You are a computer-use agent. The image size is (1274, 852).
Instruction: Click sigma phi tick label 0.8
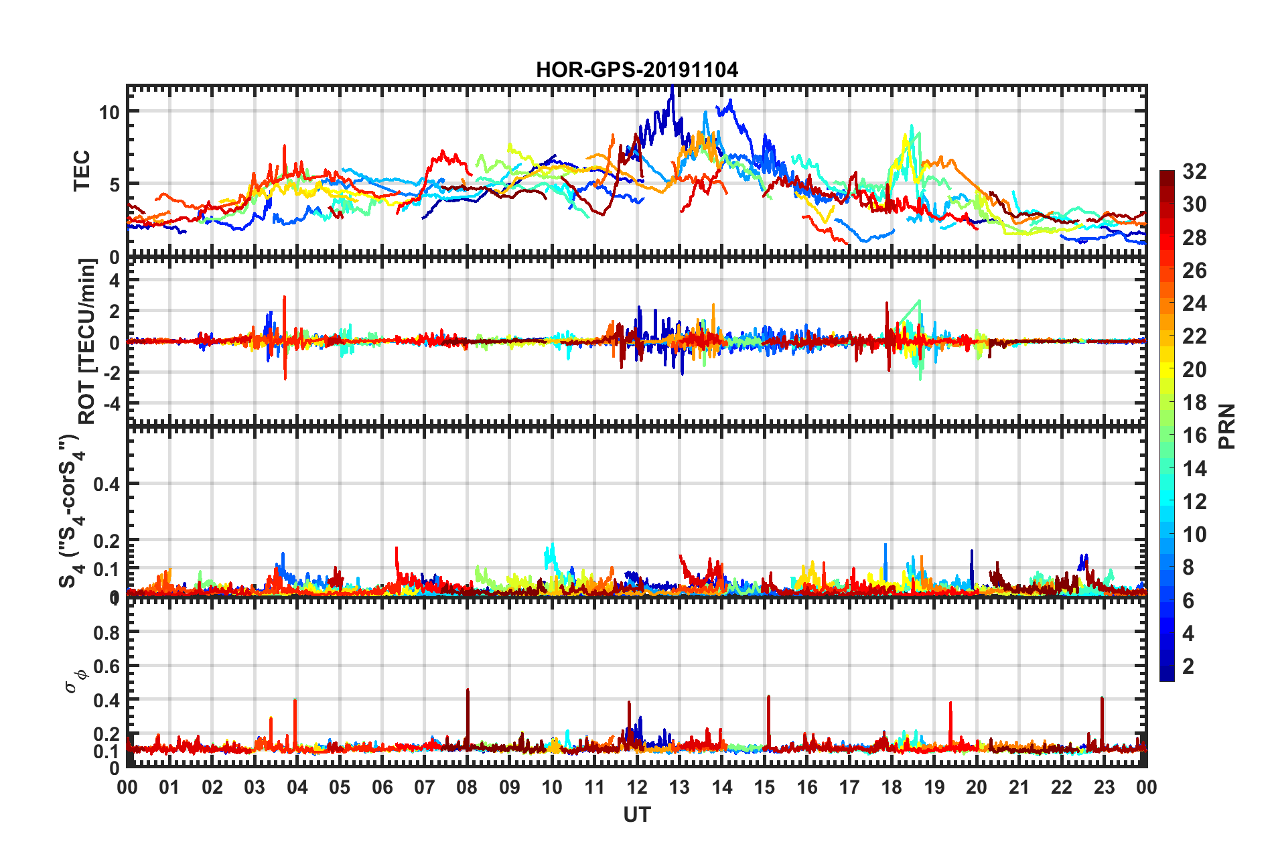pyautogui.click(x=107, y=632)
